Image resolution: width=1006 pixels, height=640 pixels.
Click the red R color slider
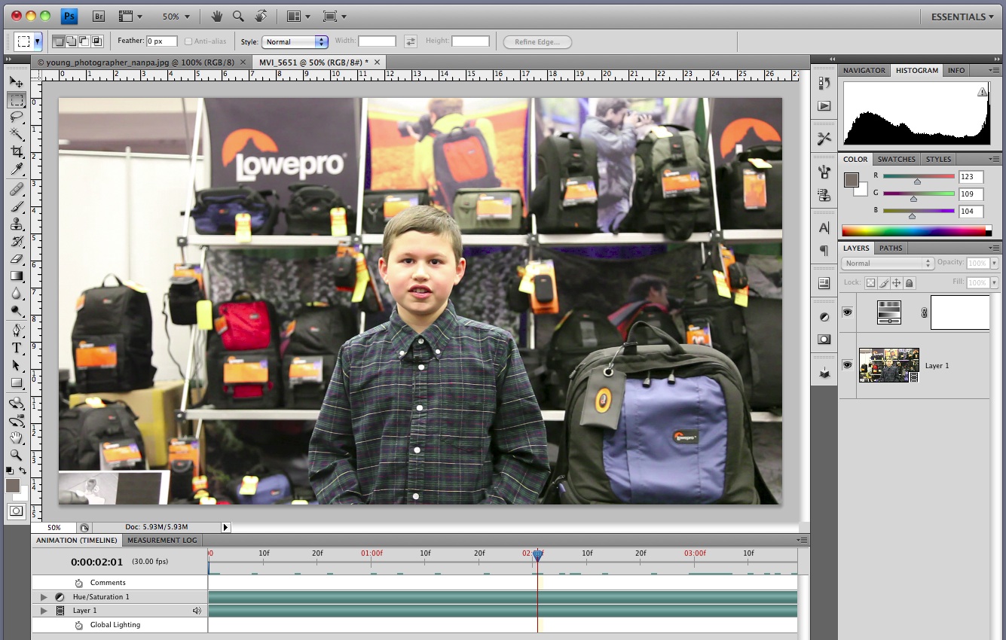coord(918,177)
